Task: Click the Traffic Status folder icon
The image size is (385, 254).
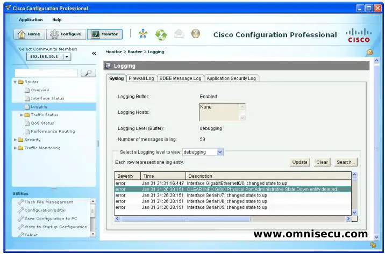Action: click(27, 115)
